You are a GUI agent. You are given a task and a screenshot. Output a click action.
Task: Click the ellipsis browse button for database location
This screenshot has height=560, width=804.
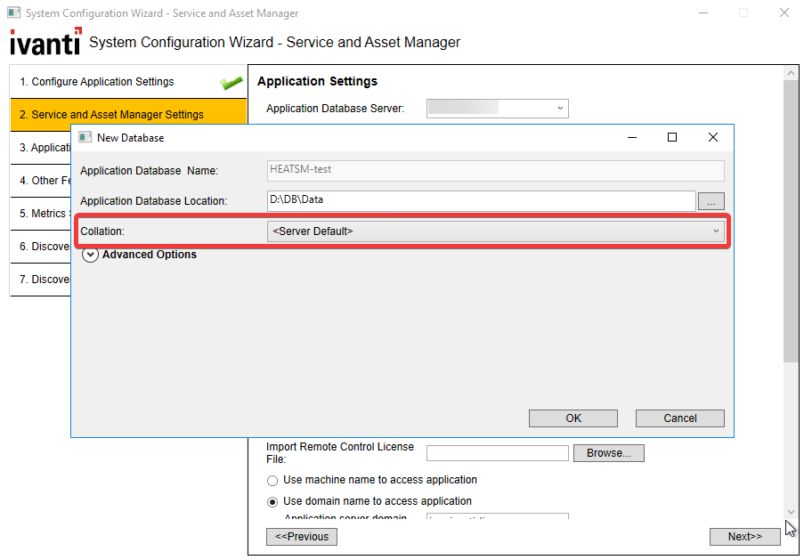(711, 201)
